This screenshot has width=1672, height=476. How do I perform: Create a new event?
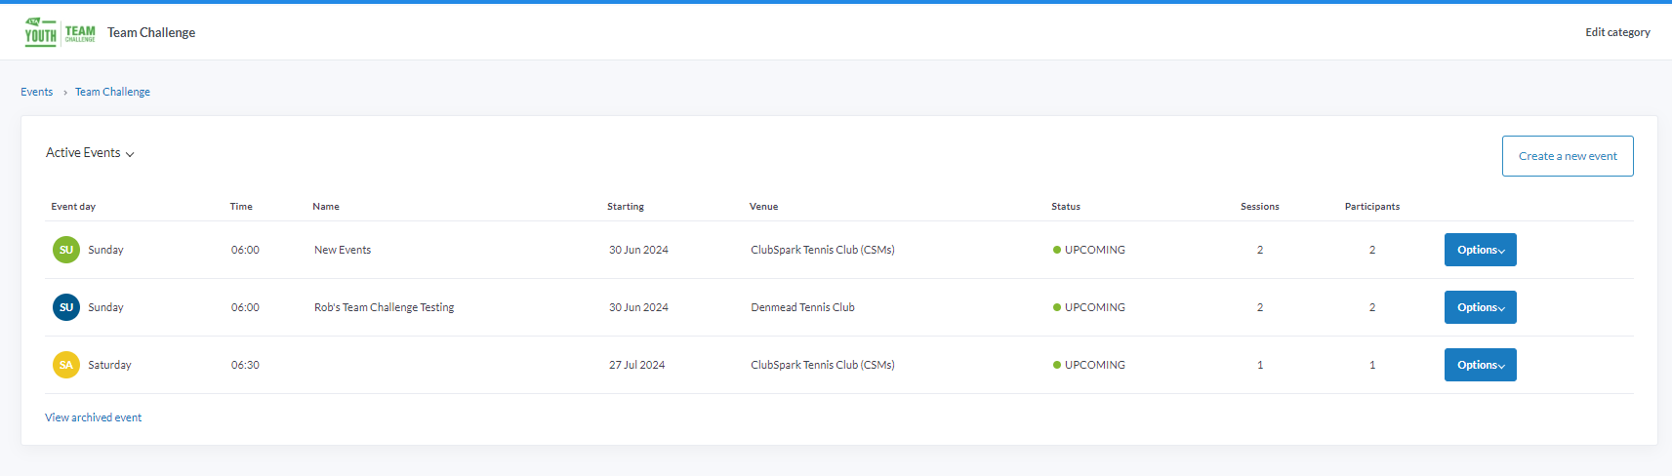tap(1568, 156)
